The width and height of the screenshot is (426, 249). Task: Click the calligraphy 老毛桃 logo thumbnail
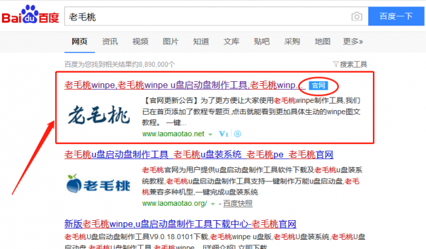pos(99,115)
